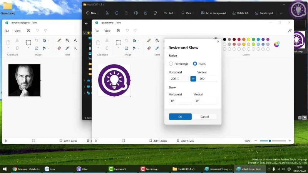Pick red color swatch
The image size is (308, 173).
pyautogui.click(x=239, y=40)
